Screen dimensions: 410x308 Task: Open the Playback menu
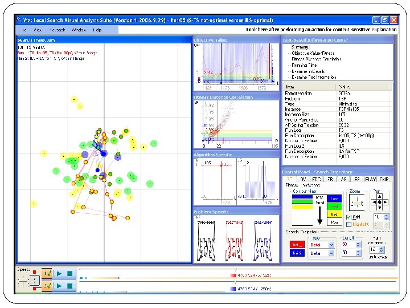pyautogui.click(x=57, y=30)
